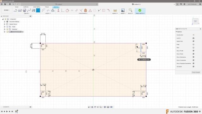Toggle Show Dimensions checkbox
This screenshot has width=202, height=114.
pos(193,57)
